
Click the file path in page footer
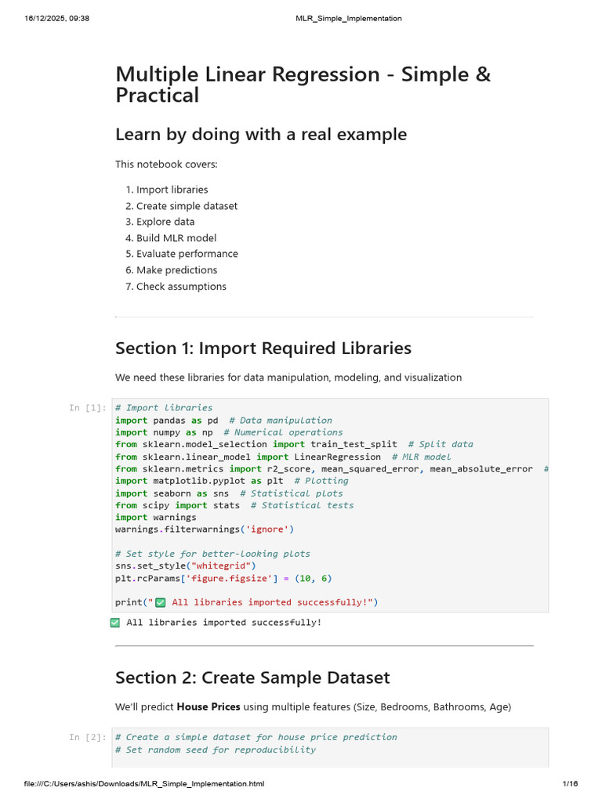coord(144,783)
